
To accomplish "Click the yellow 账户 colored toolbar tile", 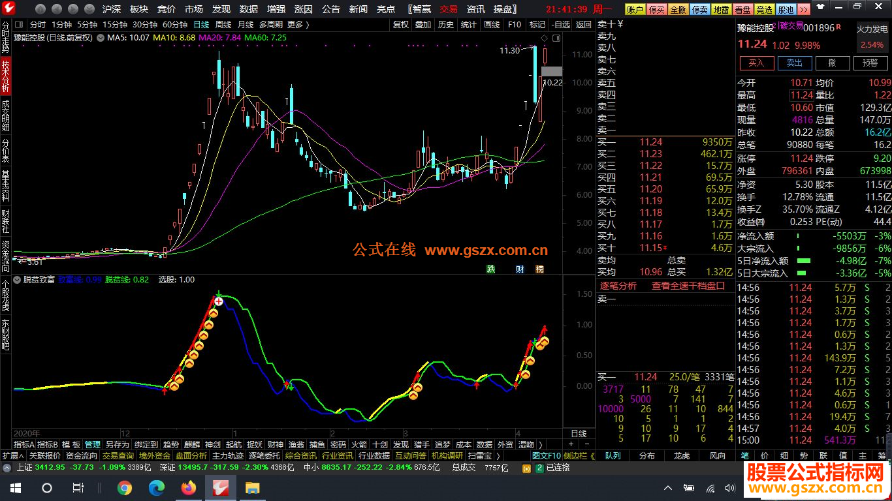I will (635, 9).
